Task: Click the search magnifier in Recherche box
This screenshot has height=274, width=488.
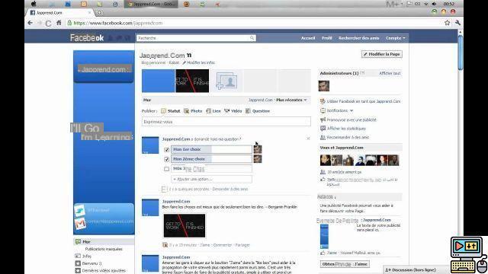Action: (252, 38)
